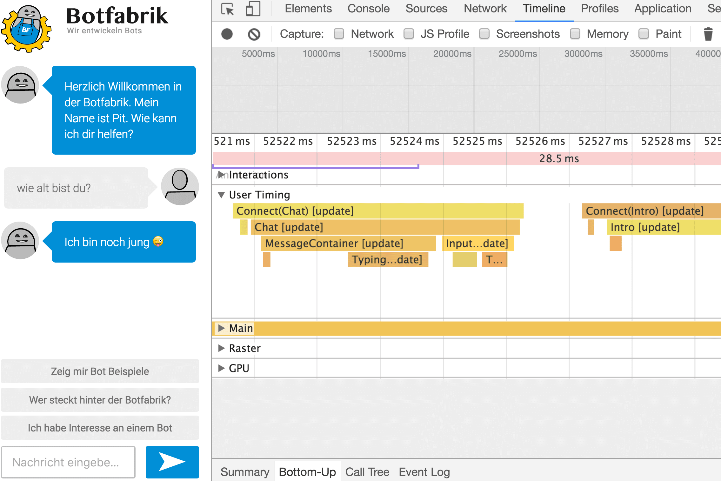
Task: Switch to the Network tab
Action: 485,9
